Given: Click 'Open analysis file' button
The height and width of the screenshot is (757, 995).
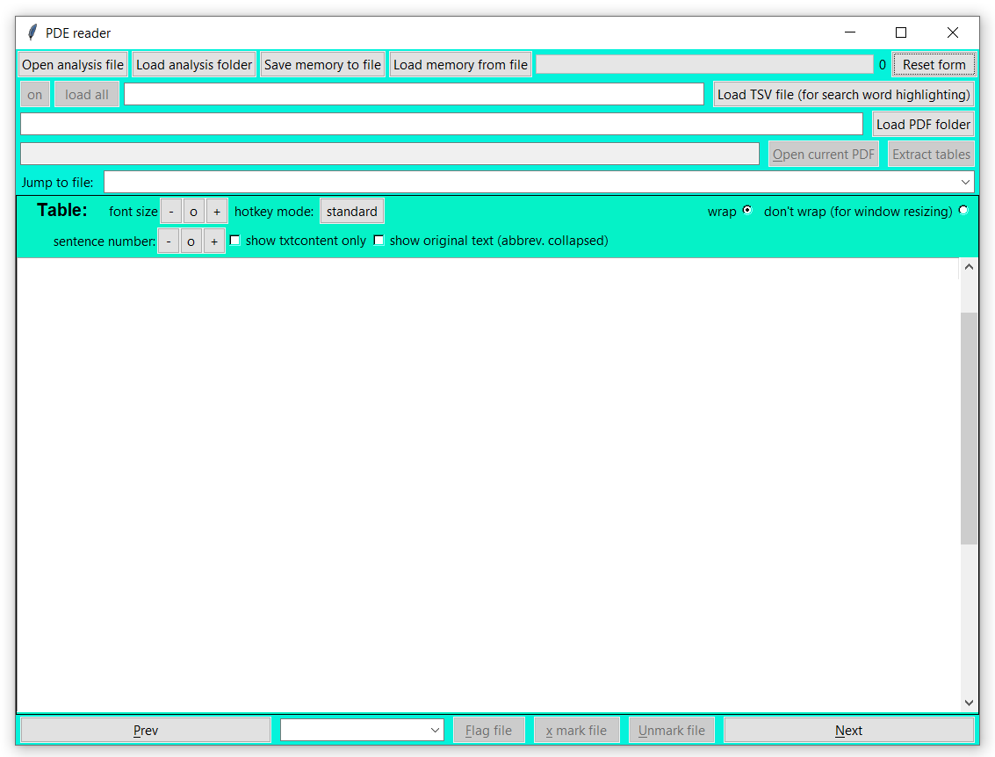Looking at the screenshot, I should pos(73,65).
